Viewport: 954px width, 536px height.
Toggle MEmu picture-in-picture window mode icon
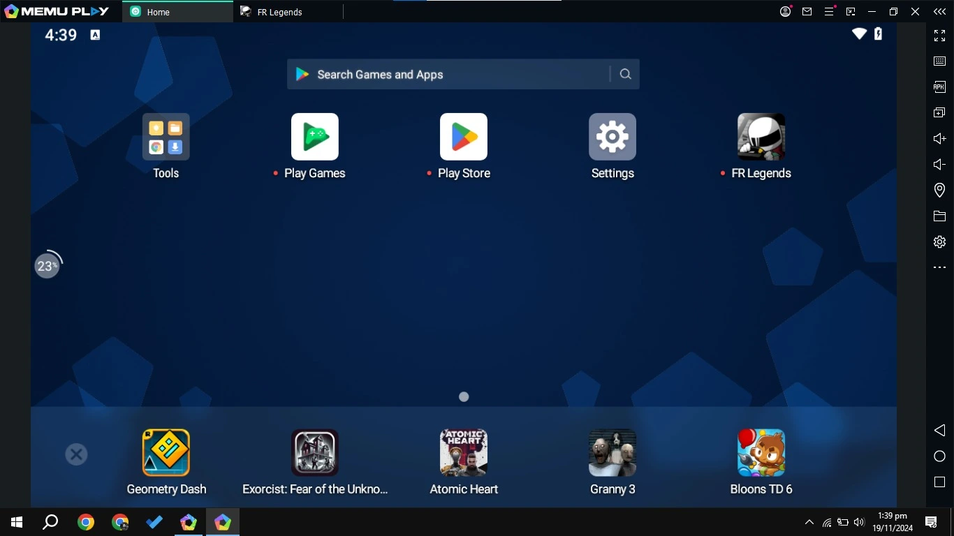coord(851,11)
